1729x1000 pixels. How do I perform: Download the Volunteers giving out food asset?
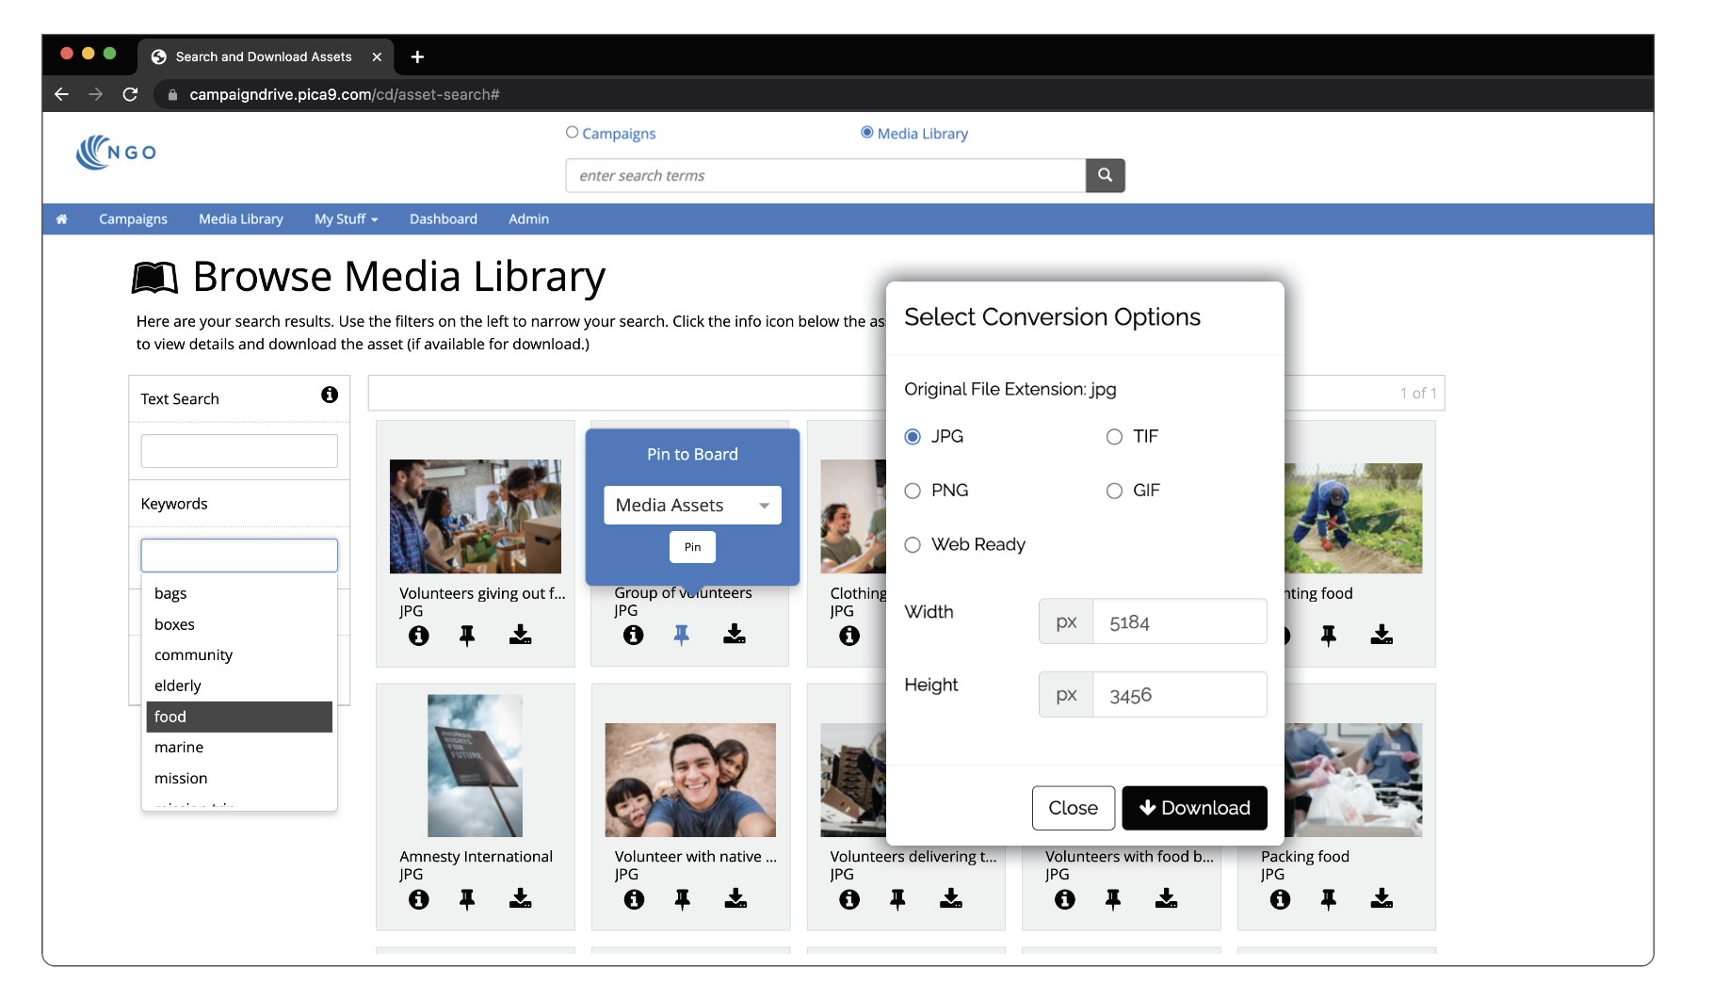click(520, 635)
